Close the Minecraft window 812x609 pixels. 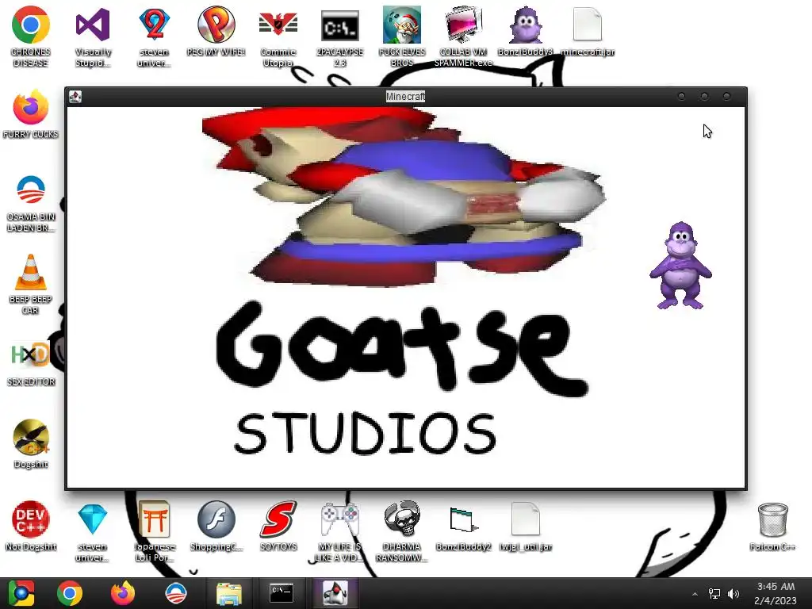pyautogui.click(x=727, y=96)
